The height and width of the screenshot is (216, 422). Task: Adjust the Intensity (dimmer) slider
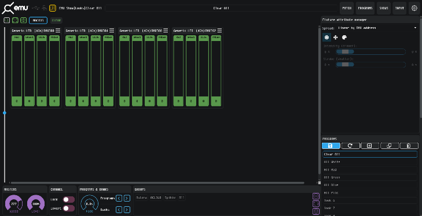[x=370, y=51]
